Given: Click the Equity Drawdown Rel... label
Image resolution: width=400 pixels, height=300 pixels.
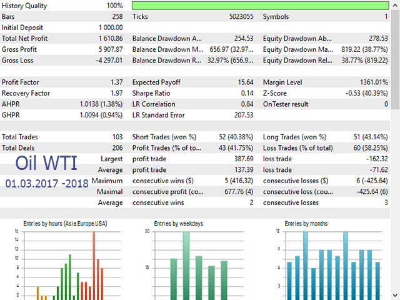Looking at the screenshot, I should [297, 61].
